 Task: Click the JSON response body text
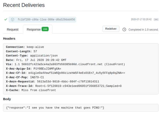tap(55, 108)
